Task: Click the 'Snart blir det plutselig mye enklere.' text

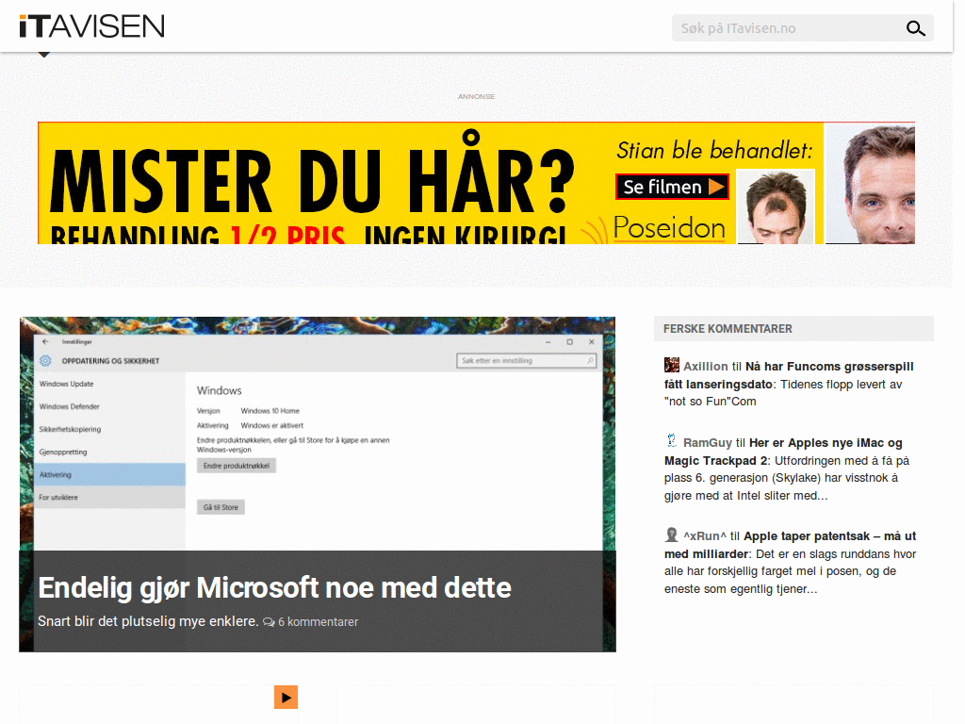Action: (x=148, y=622)
